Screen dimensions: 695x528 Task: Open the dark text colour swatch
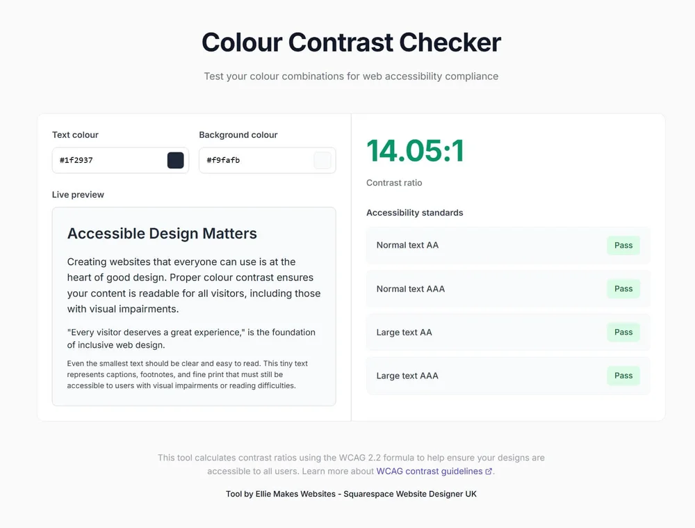point(176,160)
